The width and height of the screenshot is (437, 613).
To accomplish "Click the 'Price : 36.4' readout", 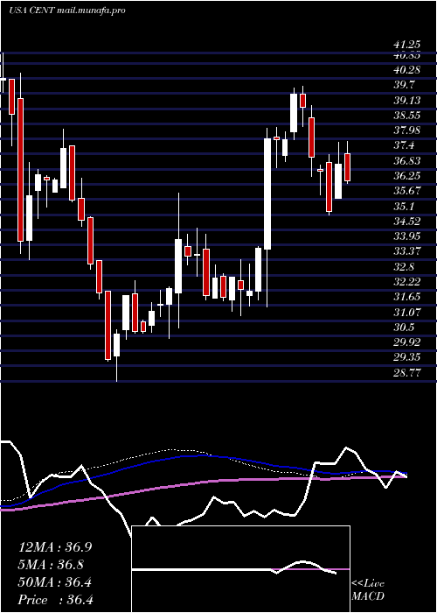I will (x=55, y=600).
